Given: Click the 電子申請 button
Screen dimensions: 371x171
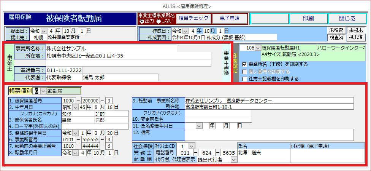Looking at the screenshot, I should coord(229,18).
